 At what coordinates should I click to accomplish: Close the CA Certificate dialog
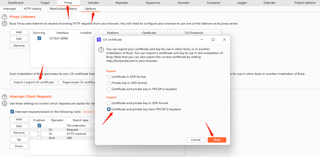[224, 40]
